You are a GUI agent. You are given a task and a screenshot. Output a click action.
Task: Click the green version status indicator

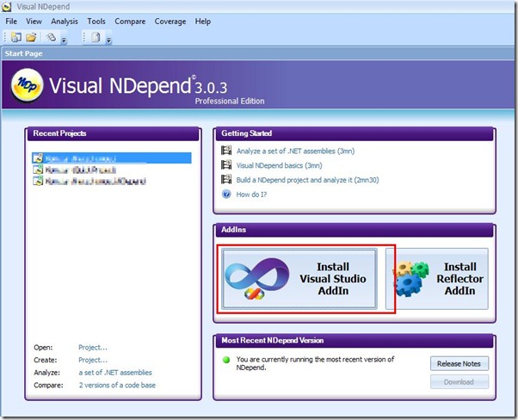pos(226,360)
